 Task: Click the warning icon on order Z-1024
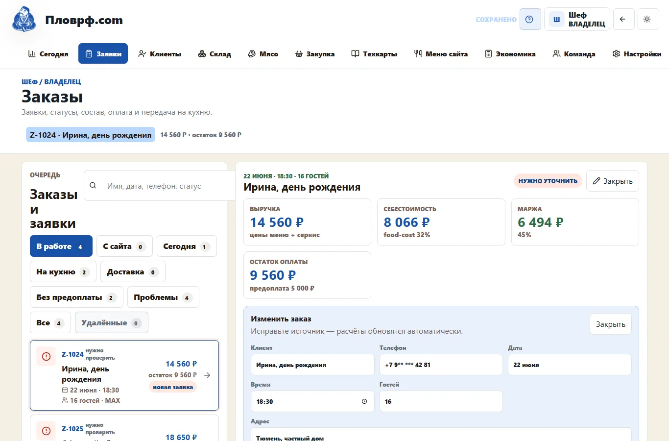(x=47, y=357)
